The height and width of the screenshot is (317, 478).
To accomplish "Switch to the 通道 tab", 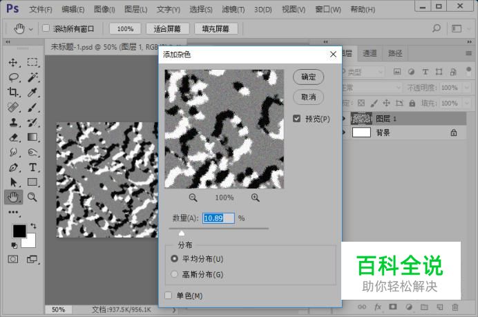I will 370,54.
